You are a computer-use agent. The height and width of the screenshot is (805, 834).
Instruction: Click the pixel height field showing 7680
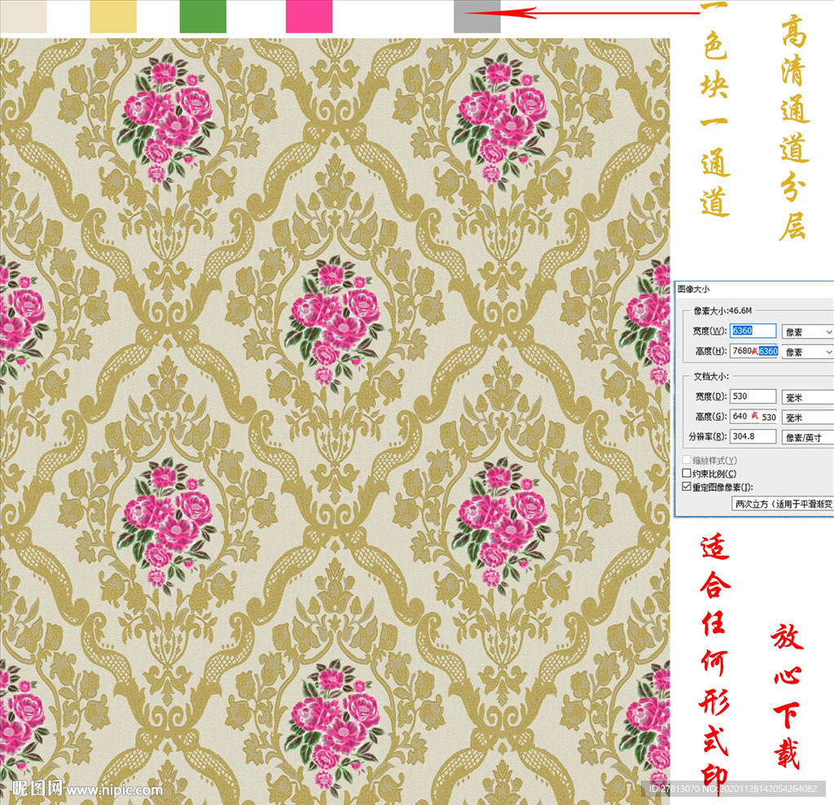click(754, 351)
